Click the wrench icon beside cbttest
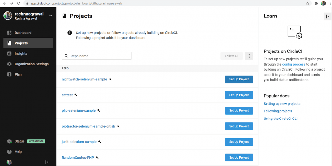 point(76,95)
